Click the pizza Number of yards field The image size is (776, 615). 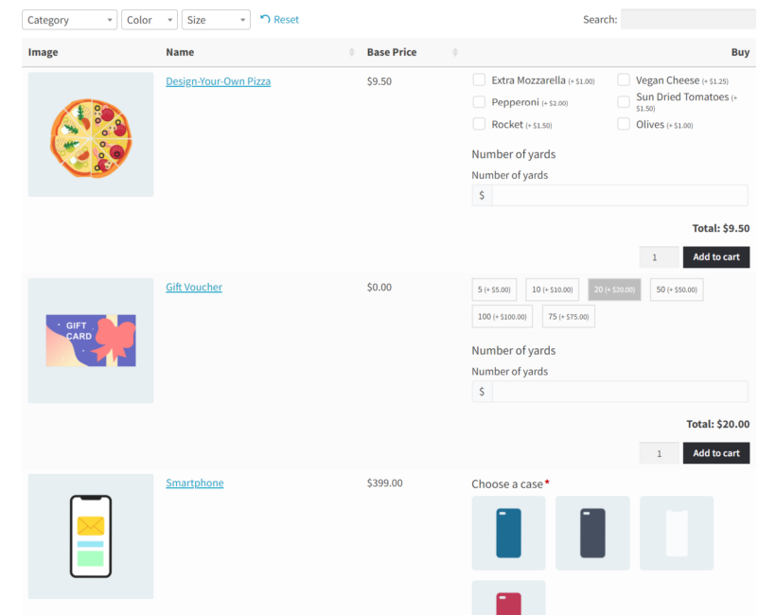click(615, 194)
